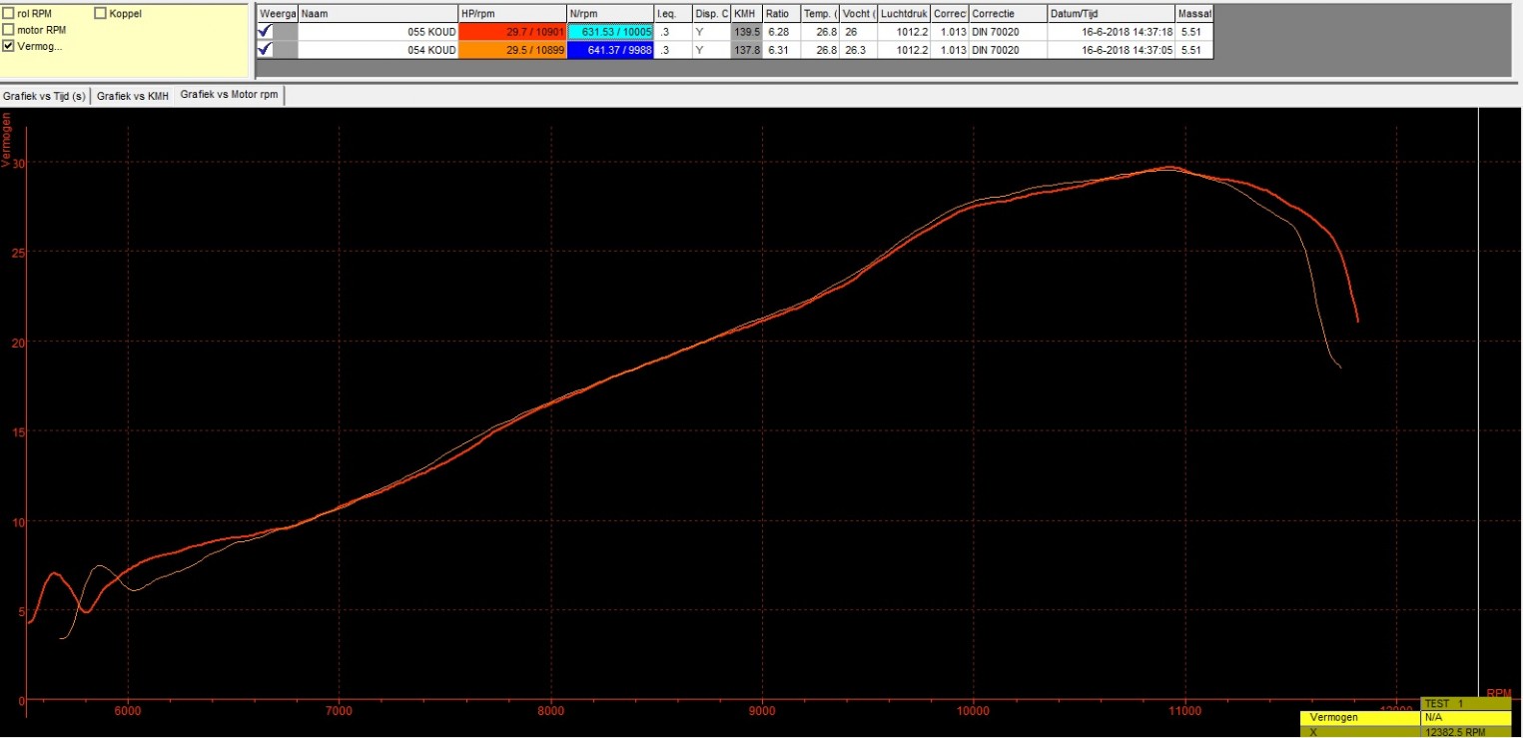The width and height of the screenshot is (1523, 738).
Task: Click blue N/rpm color cell 641.37 / 9988
Action: (x=610, y=49)
